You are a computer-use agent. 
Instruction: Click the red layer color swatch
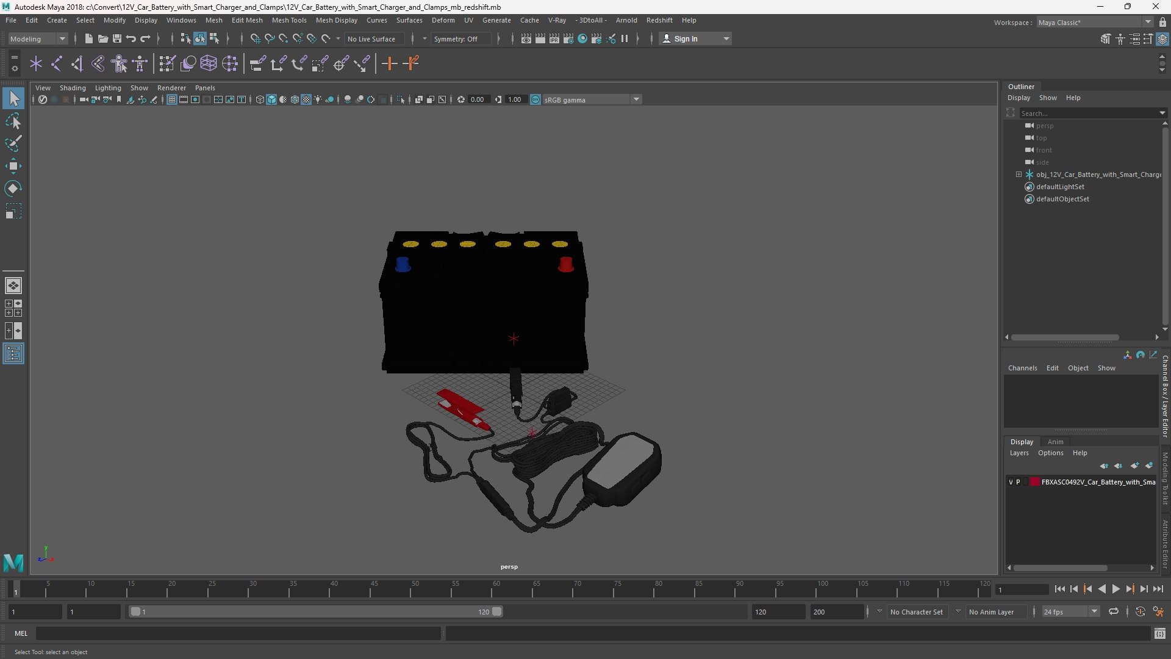pyautogui.click(x=1035, y=482)
